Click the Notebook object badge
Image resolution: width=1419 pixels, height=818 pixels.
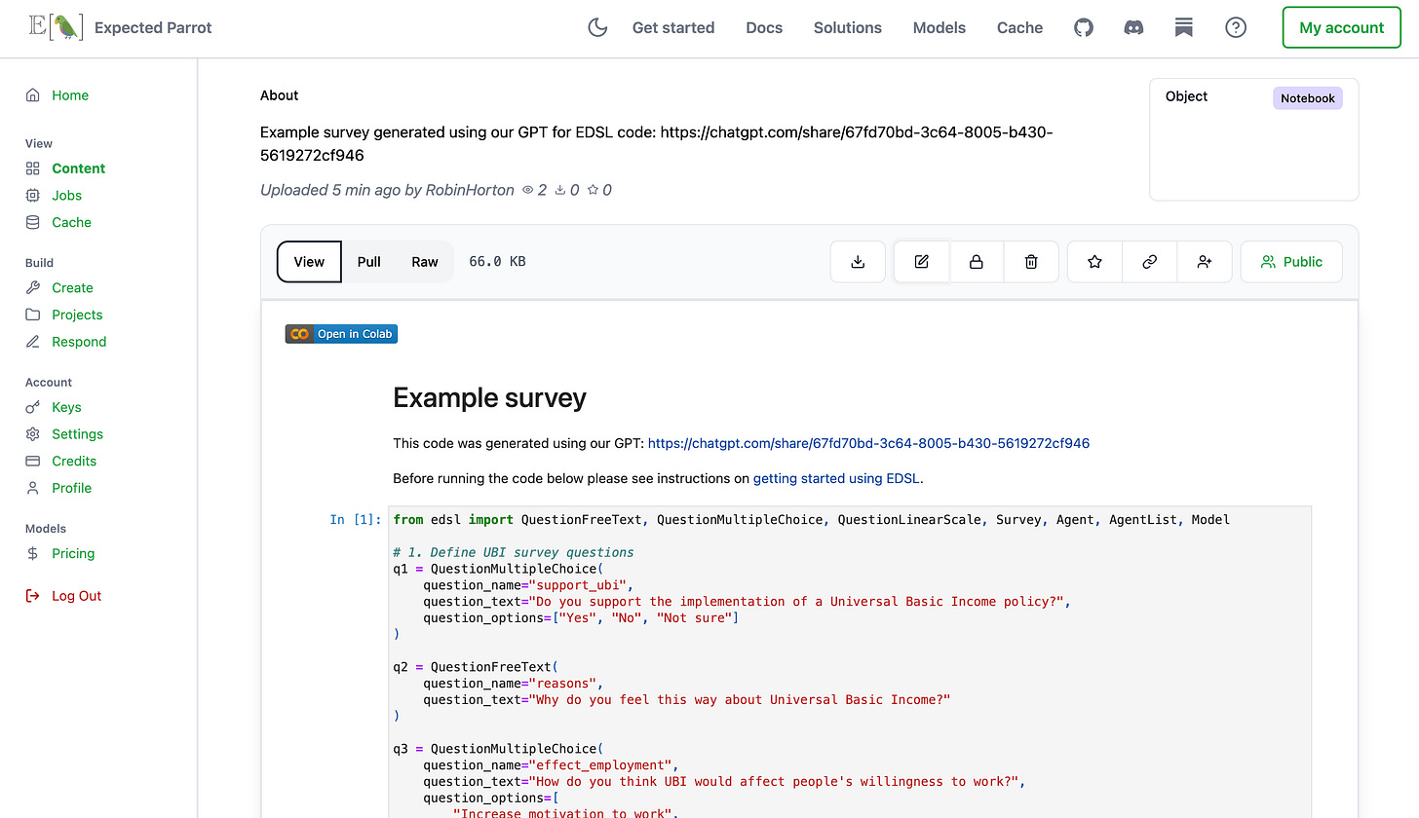(x=1308, y=98)
